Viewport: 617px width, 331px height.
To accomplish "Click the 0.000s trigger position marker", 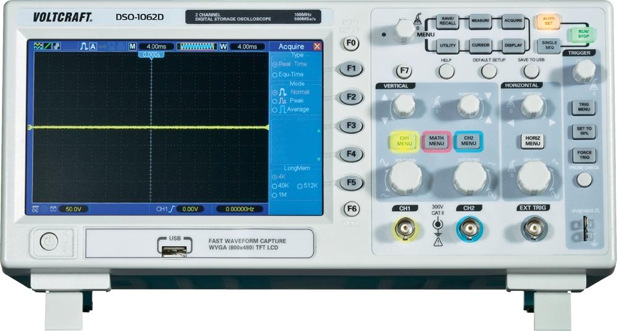I will coord(151,55).
